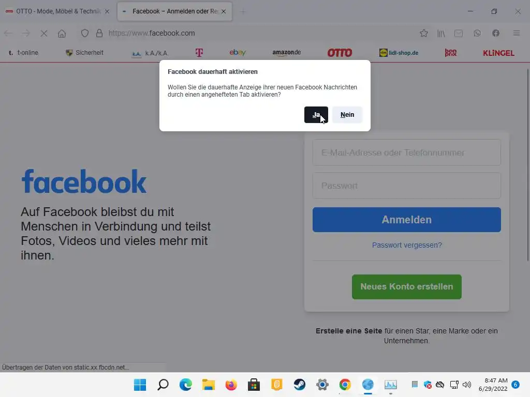Viewport: 530px width, 397px height.
Task: Select the Facebook – Anmelden tab
Action: click(175, 11)
